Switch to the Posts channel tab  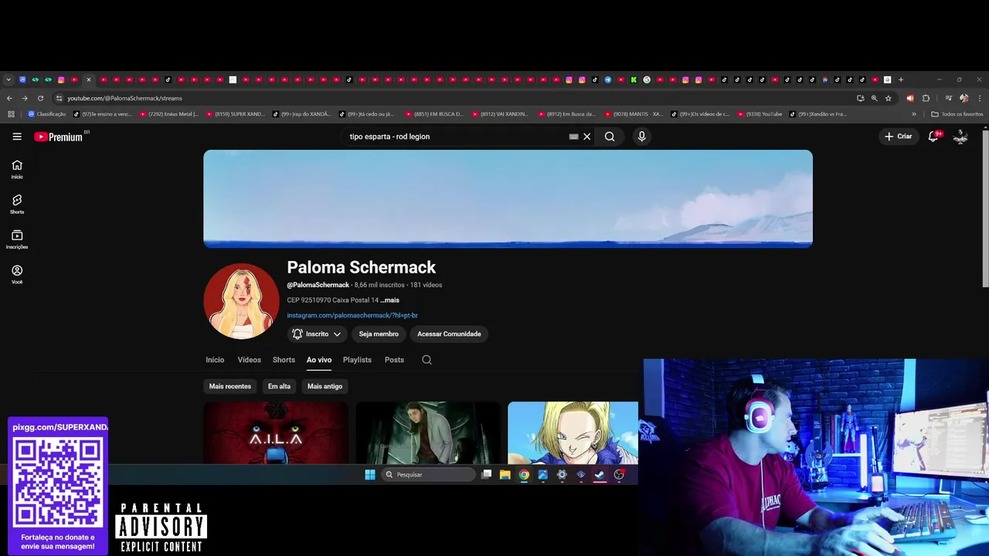point(394,360)
